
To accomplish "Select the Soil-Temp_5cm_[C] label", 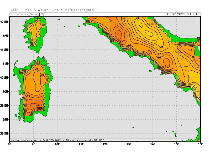I will tap(27, 14).
